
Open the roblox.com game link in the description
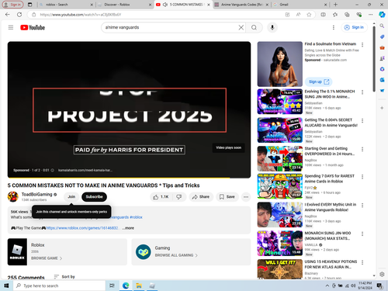(82, 228)
